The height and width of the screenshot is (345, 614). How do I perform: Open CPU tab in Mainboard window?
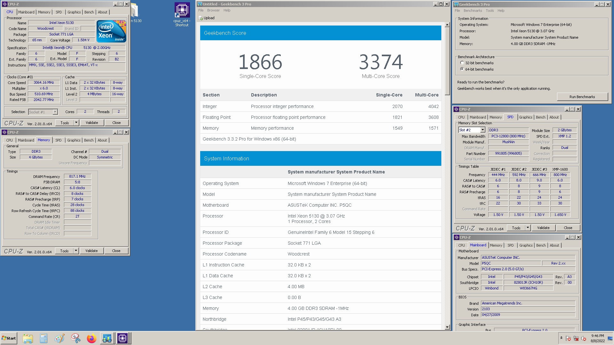(x=461, y=245)
